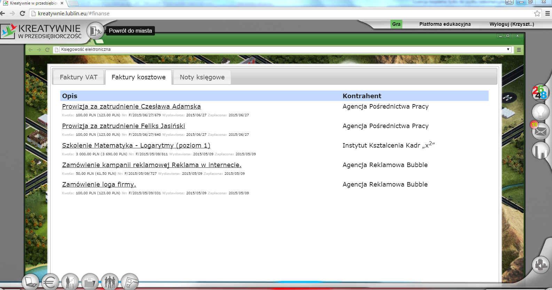Expand the Księgowość elektroniczna address dropdown arrow
552x290 pixels.
pyautogui.click(x=508, y=49)
